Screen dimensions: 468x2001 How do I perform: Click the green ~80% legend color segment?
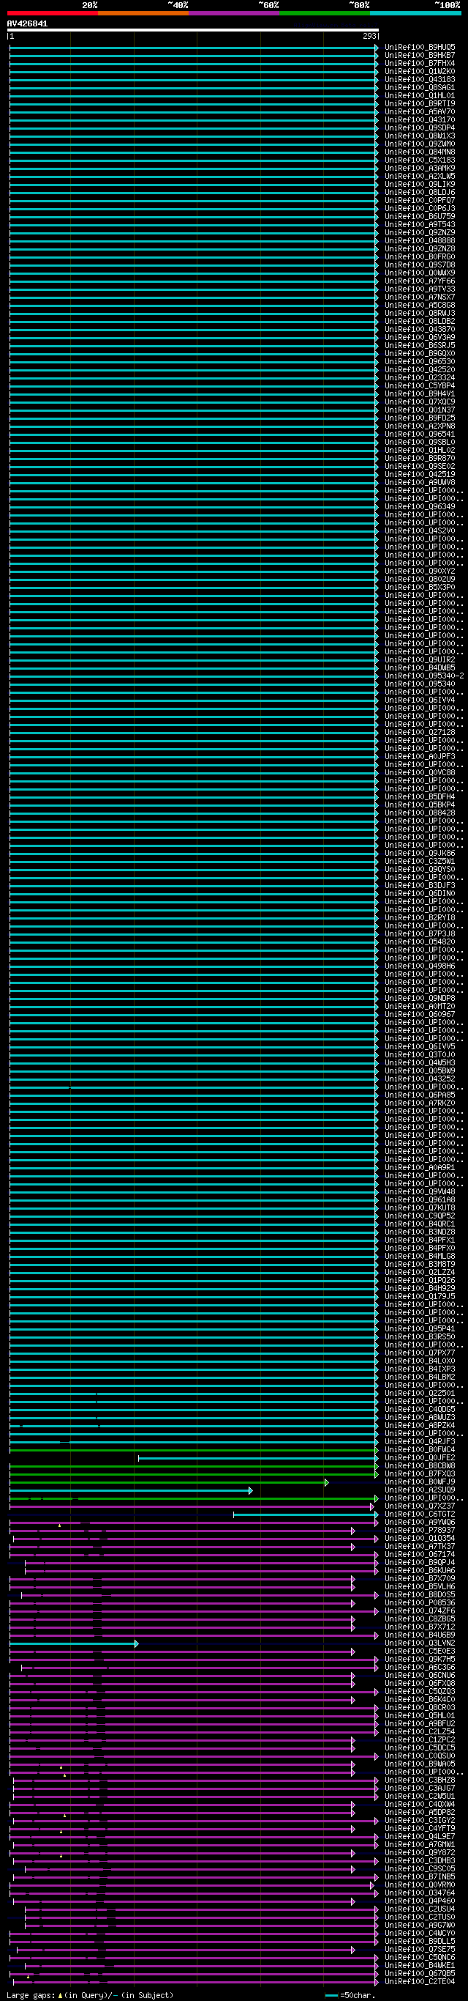pyautogui.click(x=325, y=13)
